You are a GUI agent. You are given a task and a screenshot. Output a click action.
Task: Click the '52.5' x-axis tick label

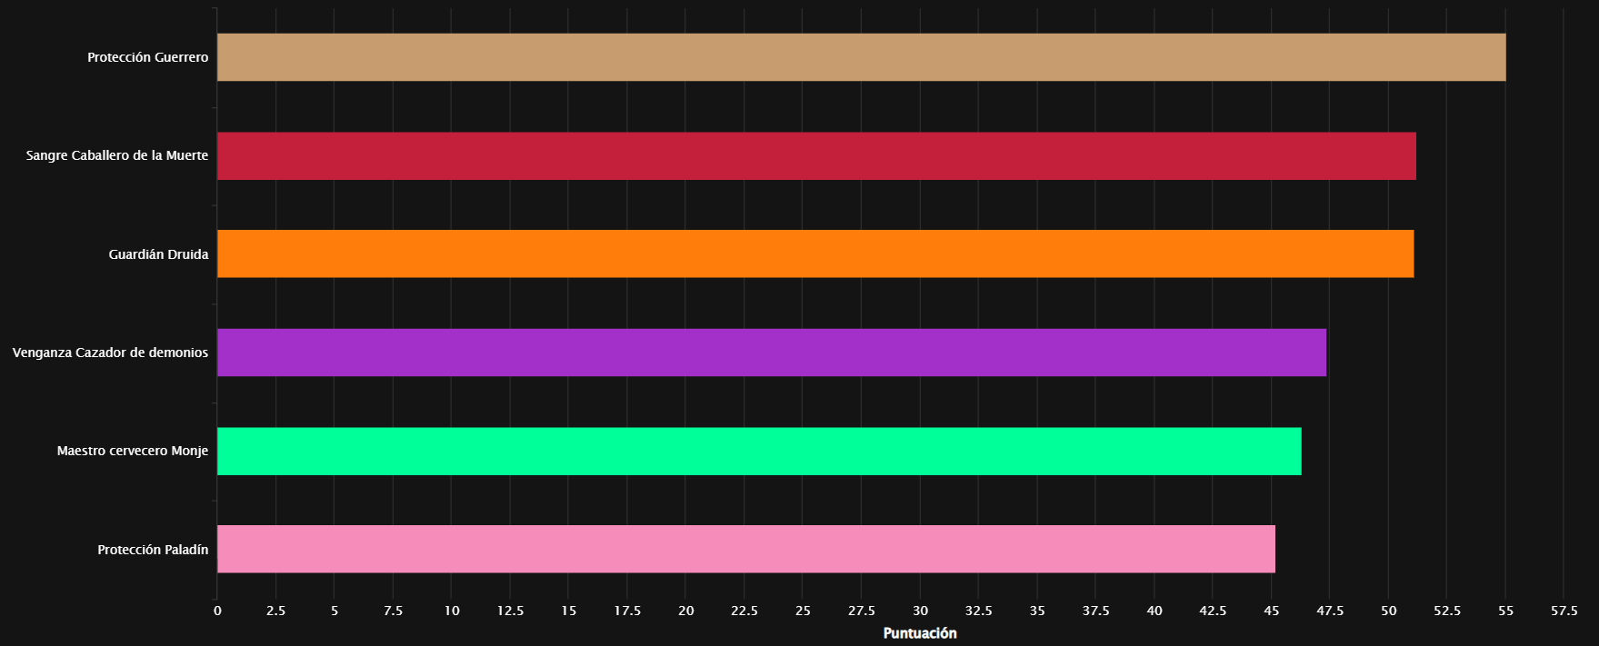1447,611
